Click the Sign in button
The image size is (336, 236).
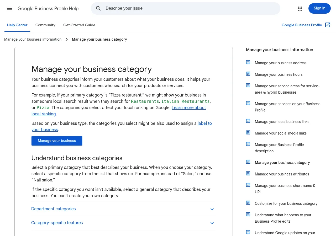(319, 8)
